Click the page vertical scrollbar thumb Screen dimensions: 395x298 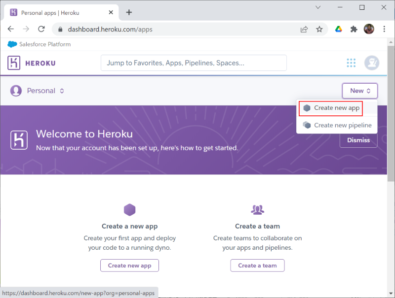[x=391, y=113]
